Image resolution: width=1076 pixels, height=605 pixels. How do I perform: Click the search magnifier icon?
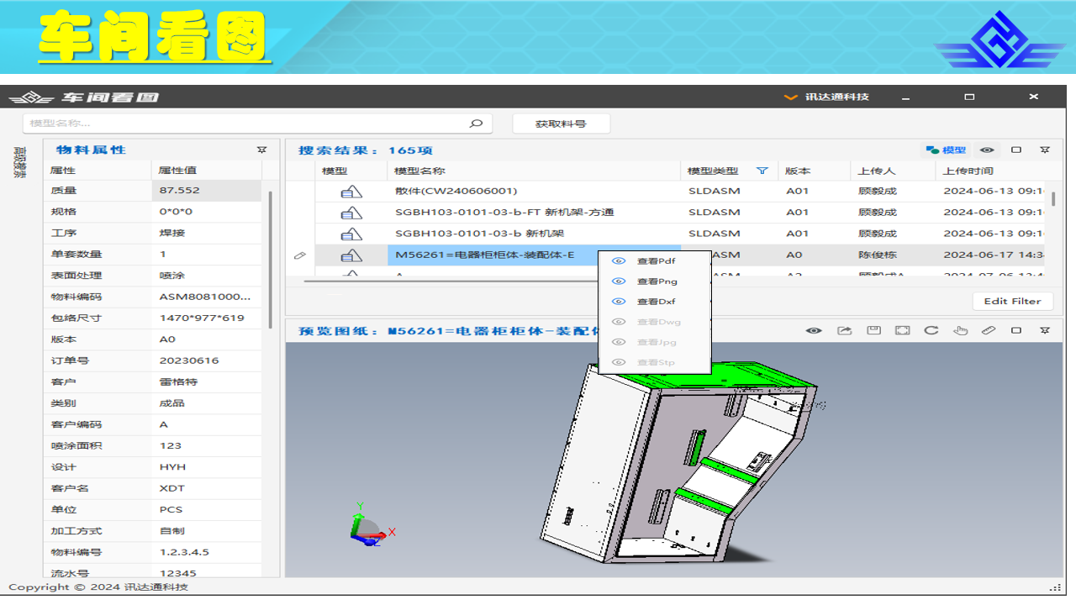click(x=476, y=124)
